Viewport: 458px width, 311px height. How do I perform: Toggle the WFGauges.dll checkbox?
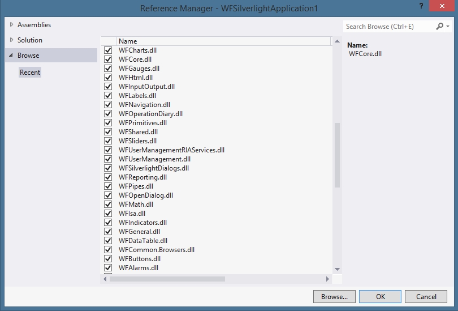tap(109, 69)
